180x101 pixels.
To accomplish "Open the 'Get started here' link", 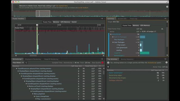I will (62, 6).
